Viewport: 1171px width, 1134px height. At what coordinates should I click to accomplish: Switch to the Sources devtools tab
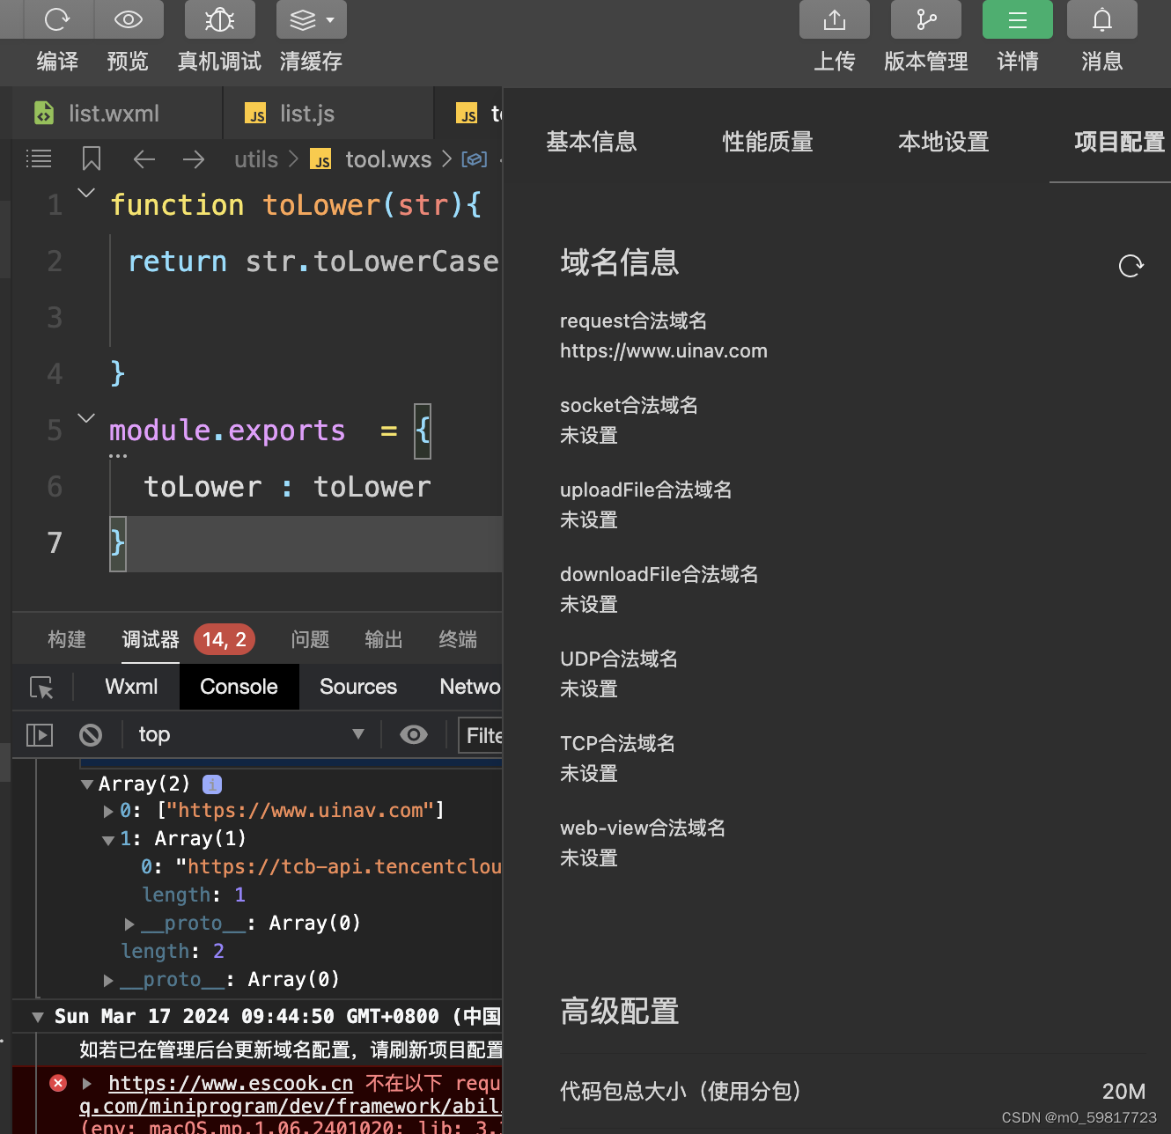click(358, 687)
